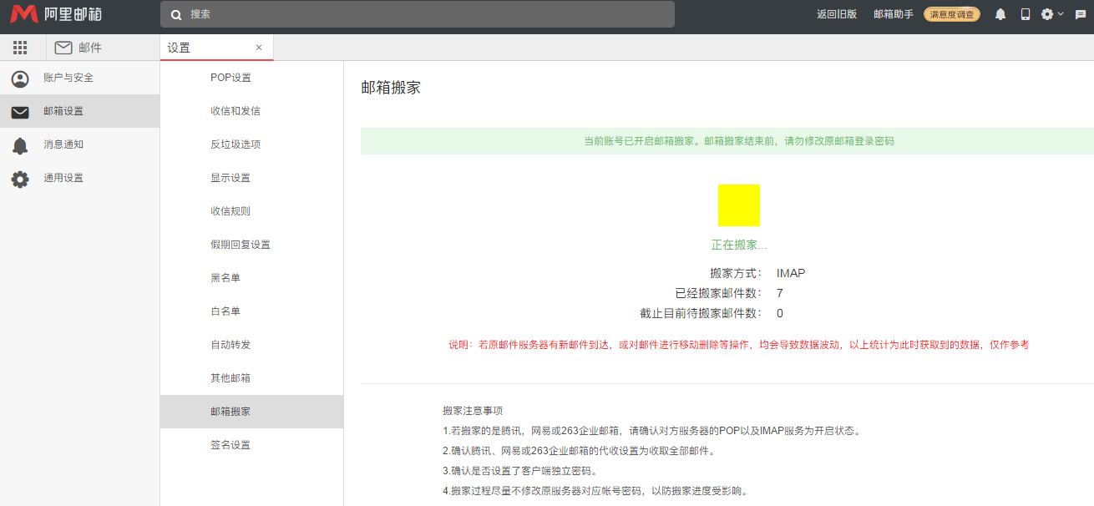This screenshot has width=1094, height=506.
Task: Open 账户与安全 account settings
Action: click(68, 78)
